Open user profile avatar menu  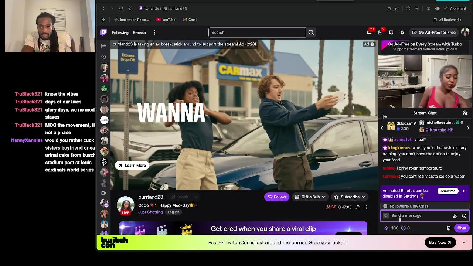465,33
